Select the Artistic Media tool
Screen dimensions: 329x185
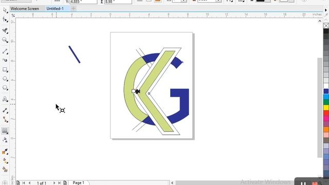5,60
